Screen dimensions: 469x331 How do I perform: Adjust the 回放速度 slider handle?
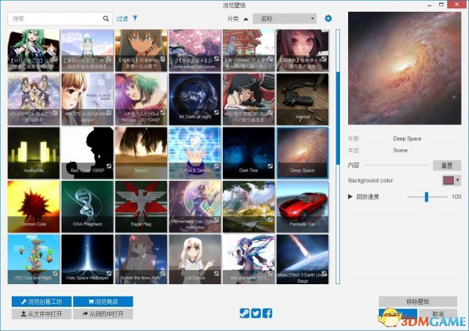coord(426,197)
